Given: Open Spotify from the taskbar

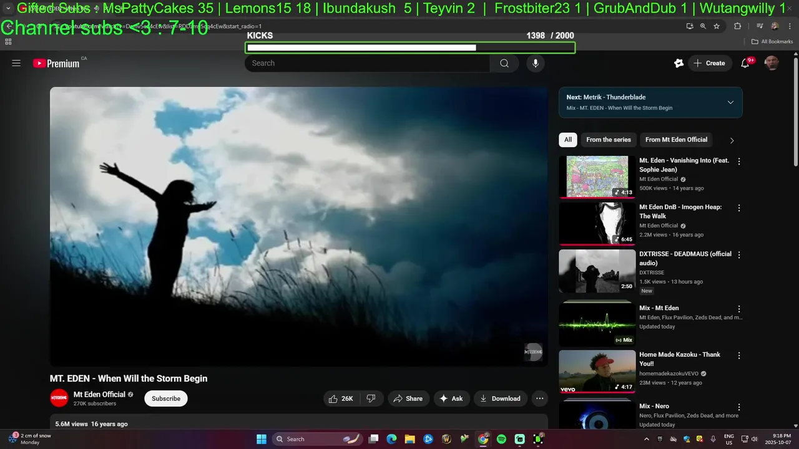Looking at the screenshot, I should coord(501,439).
